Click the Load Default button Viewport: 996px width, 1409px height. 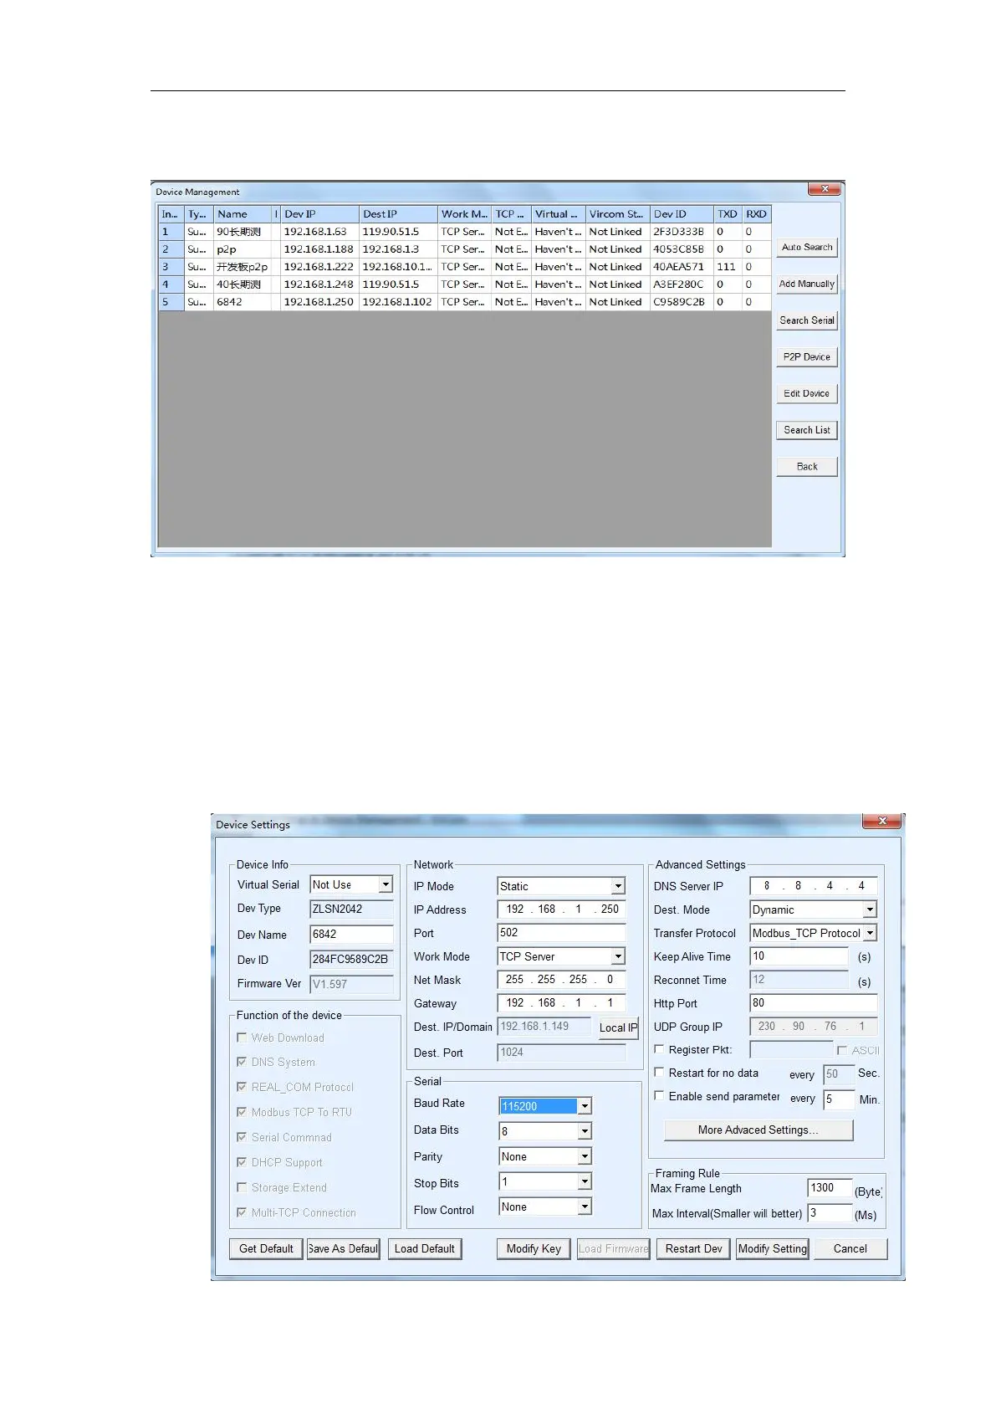(425, 1249)
